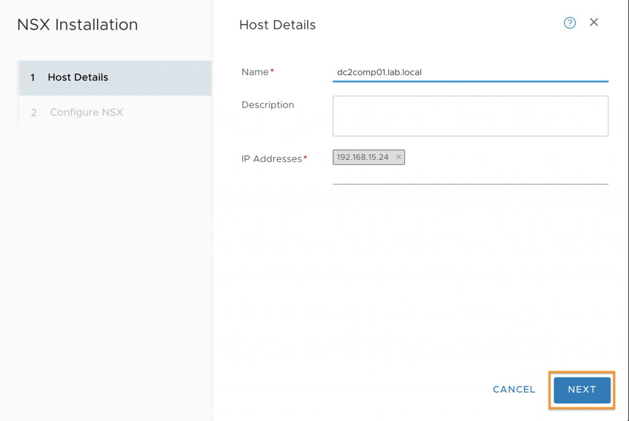This screenshot has width=629, height=421.
Task: Click the NEXT button
Action: [x=582, y=390]
